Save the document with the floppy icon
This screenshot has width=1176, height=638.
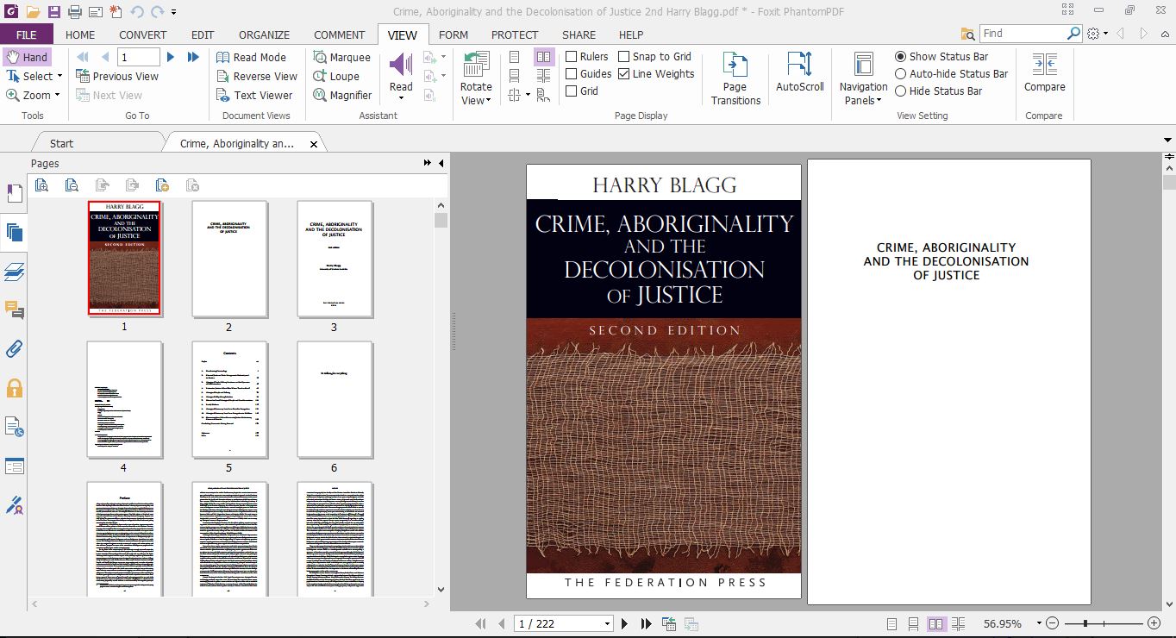(53, 11)
